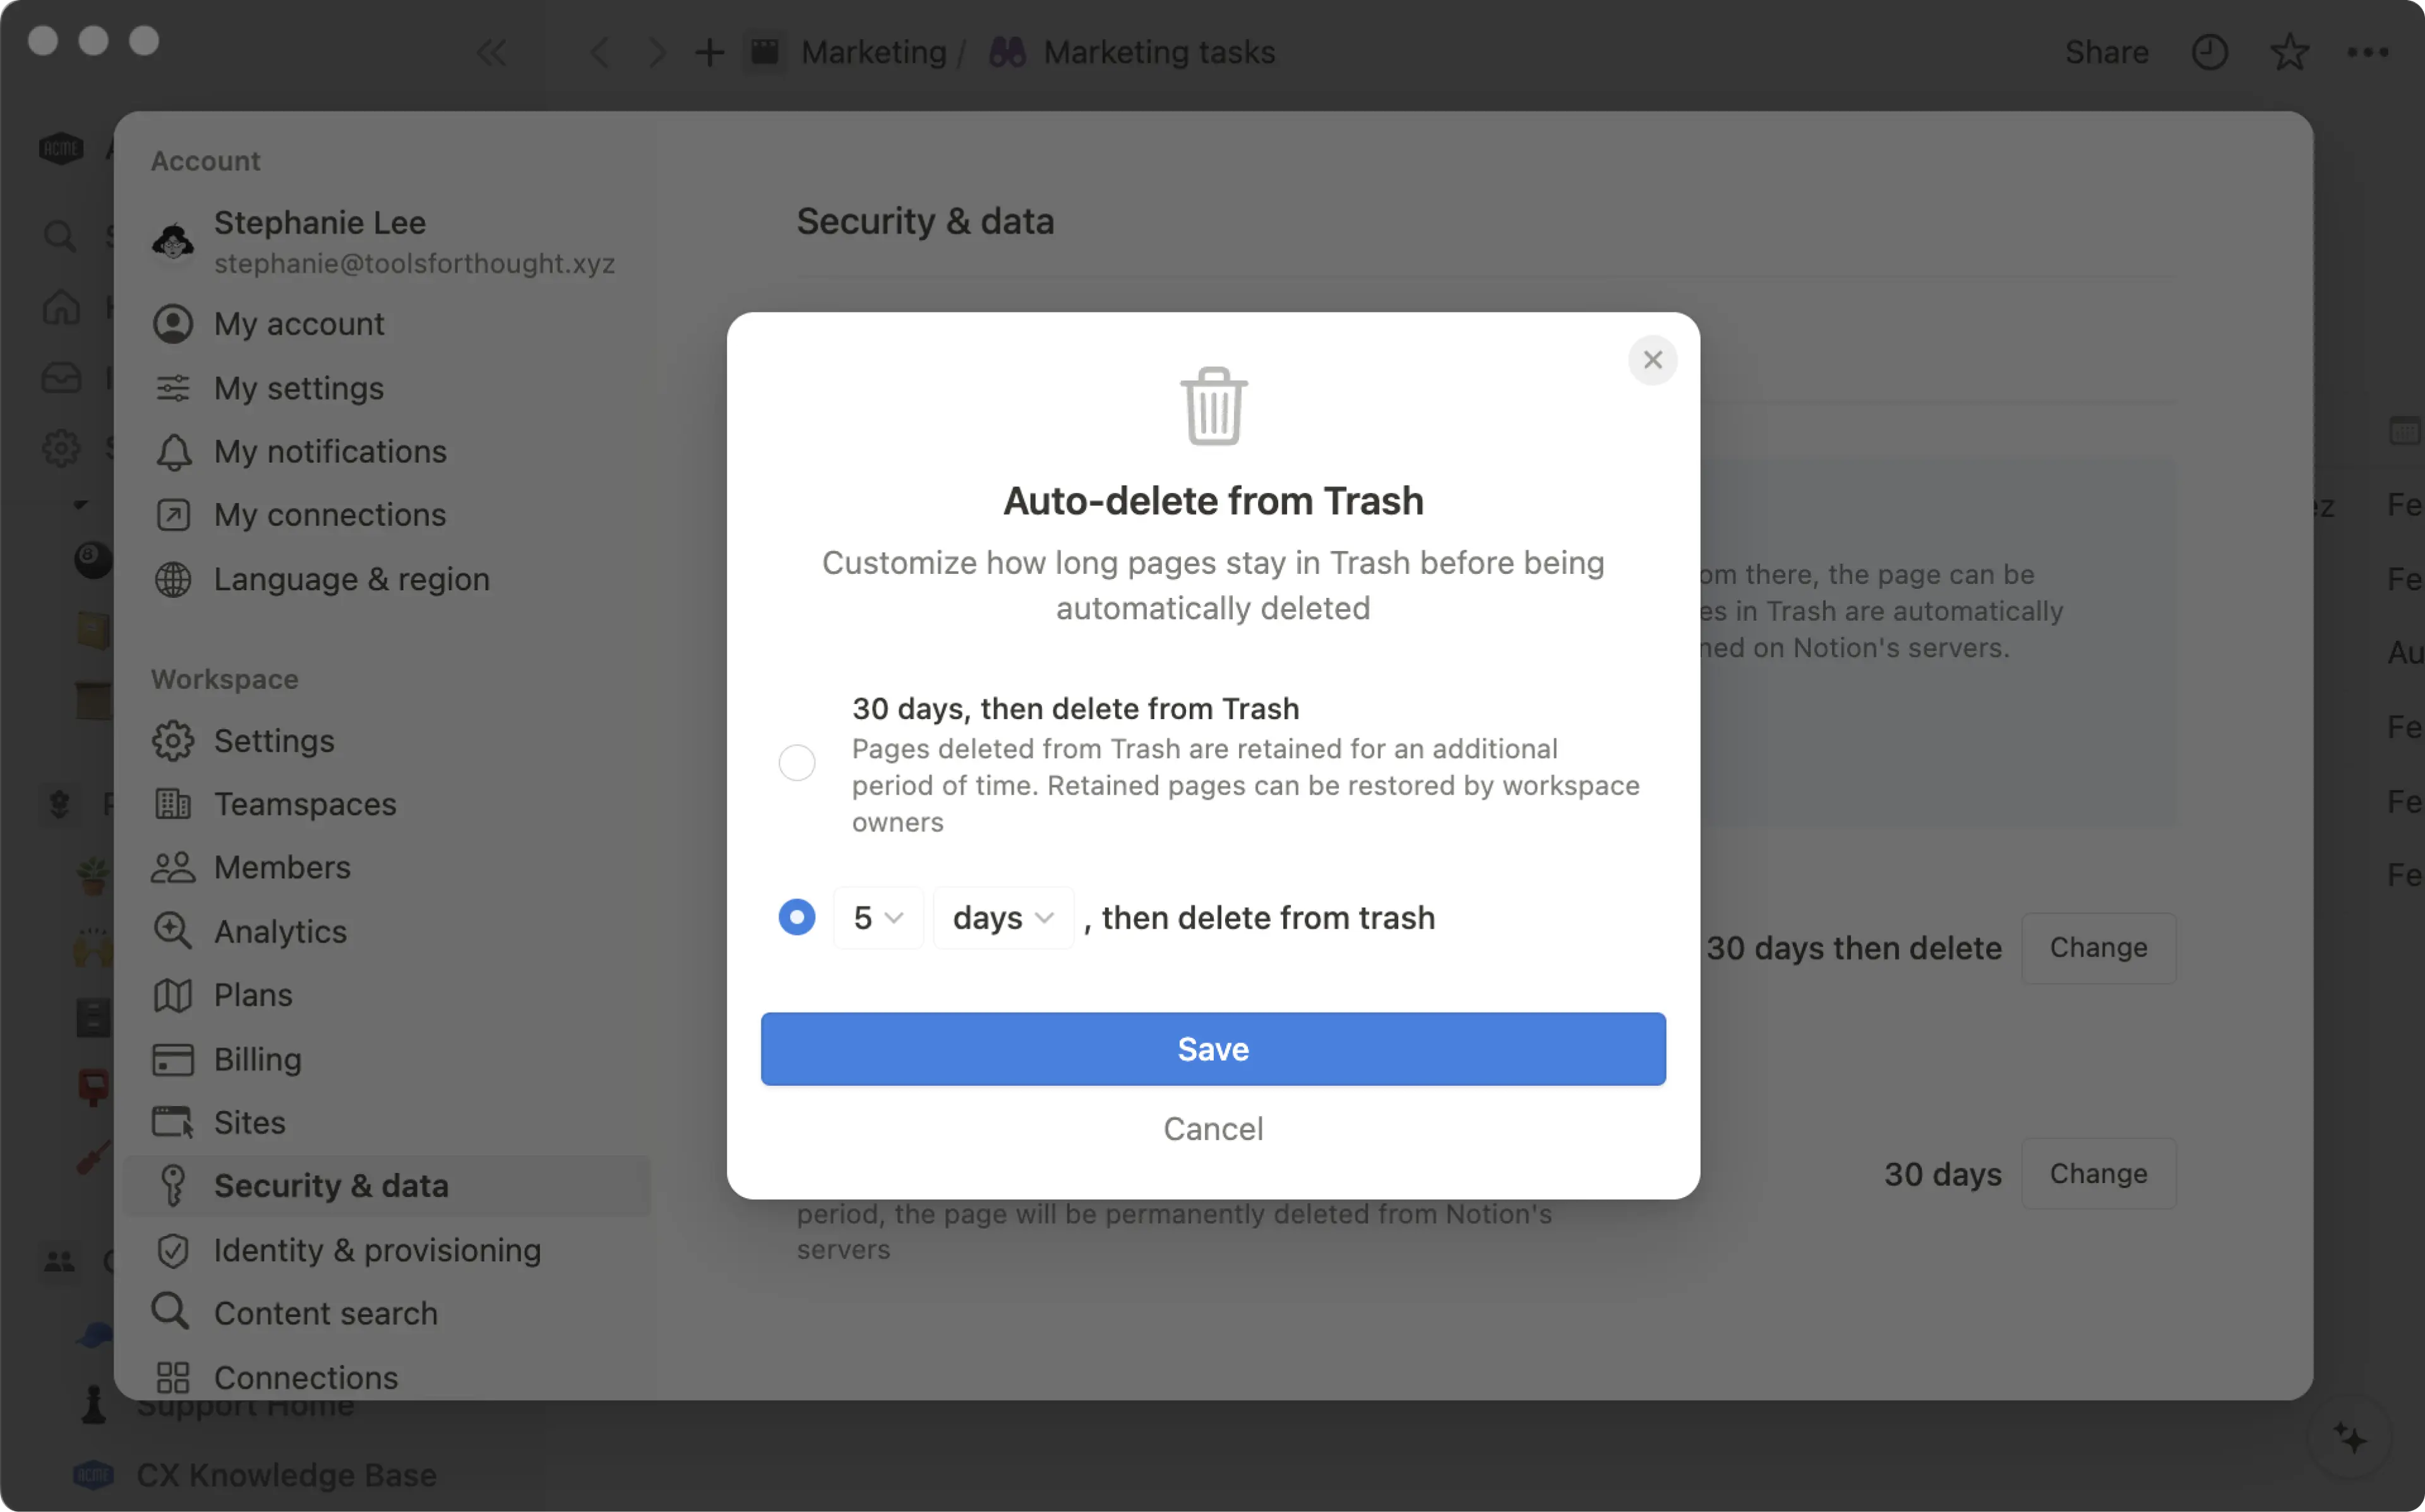Click the Billing credit card icon
This screenshot has height=1512, width=2425.
coord(173,1059)
